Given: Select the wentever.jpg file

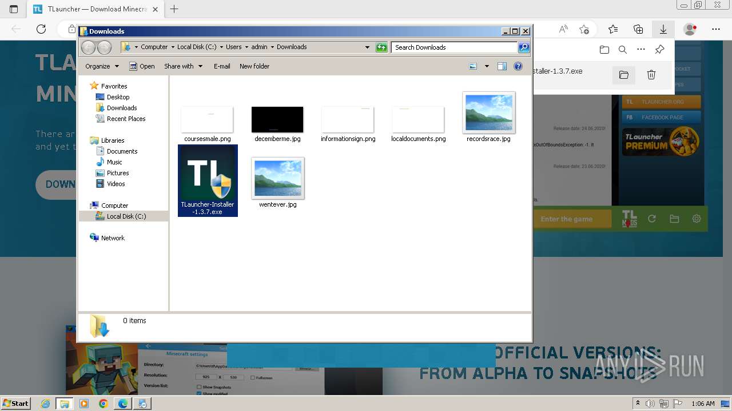Looking at the screenshot, I should coord(277,183).
